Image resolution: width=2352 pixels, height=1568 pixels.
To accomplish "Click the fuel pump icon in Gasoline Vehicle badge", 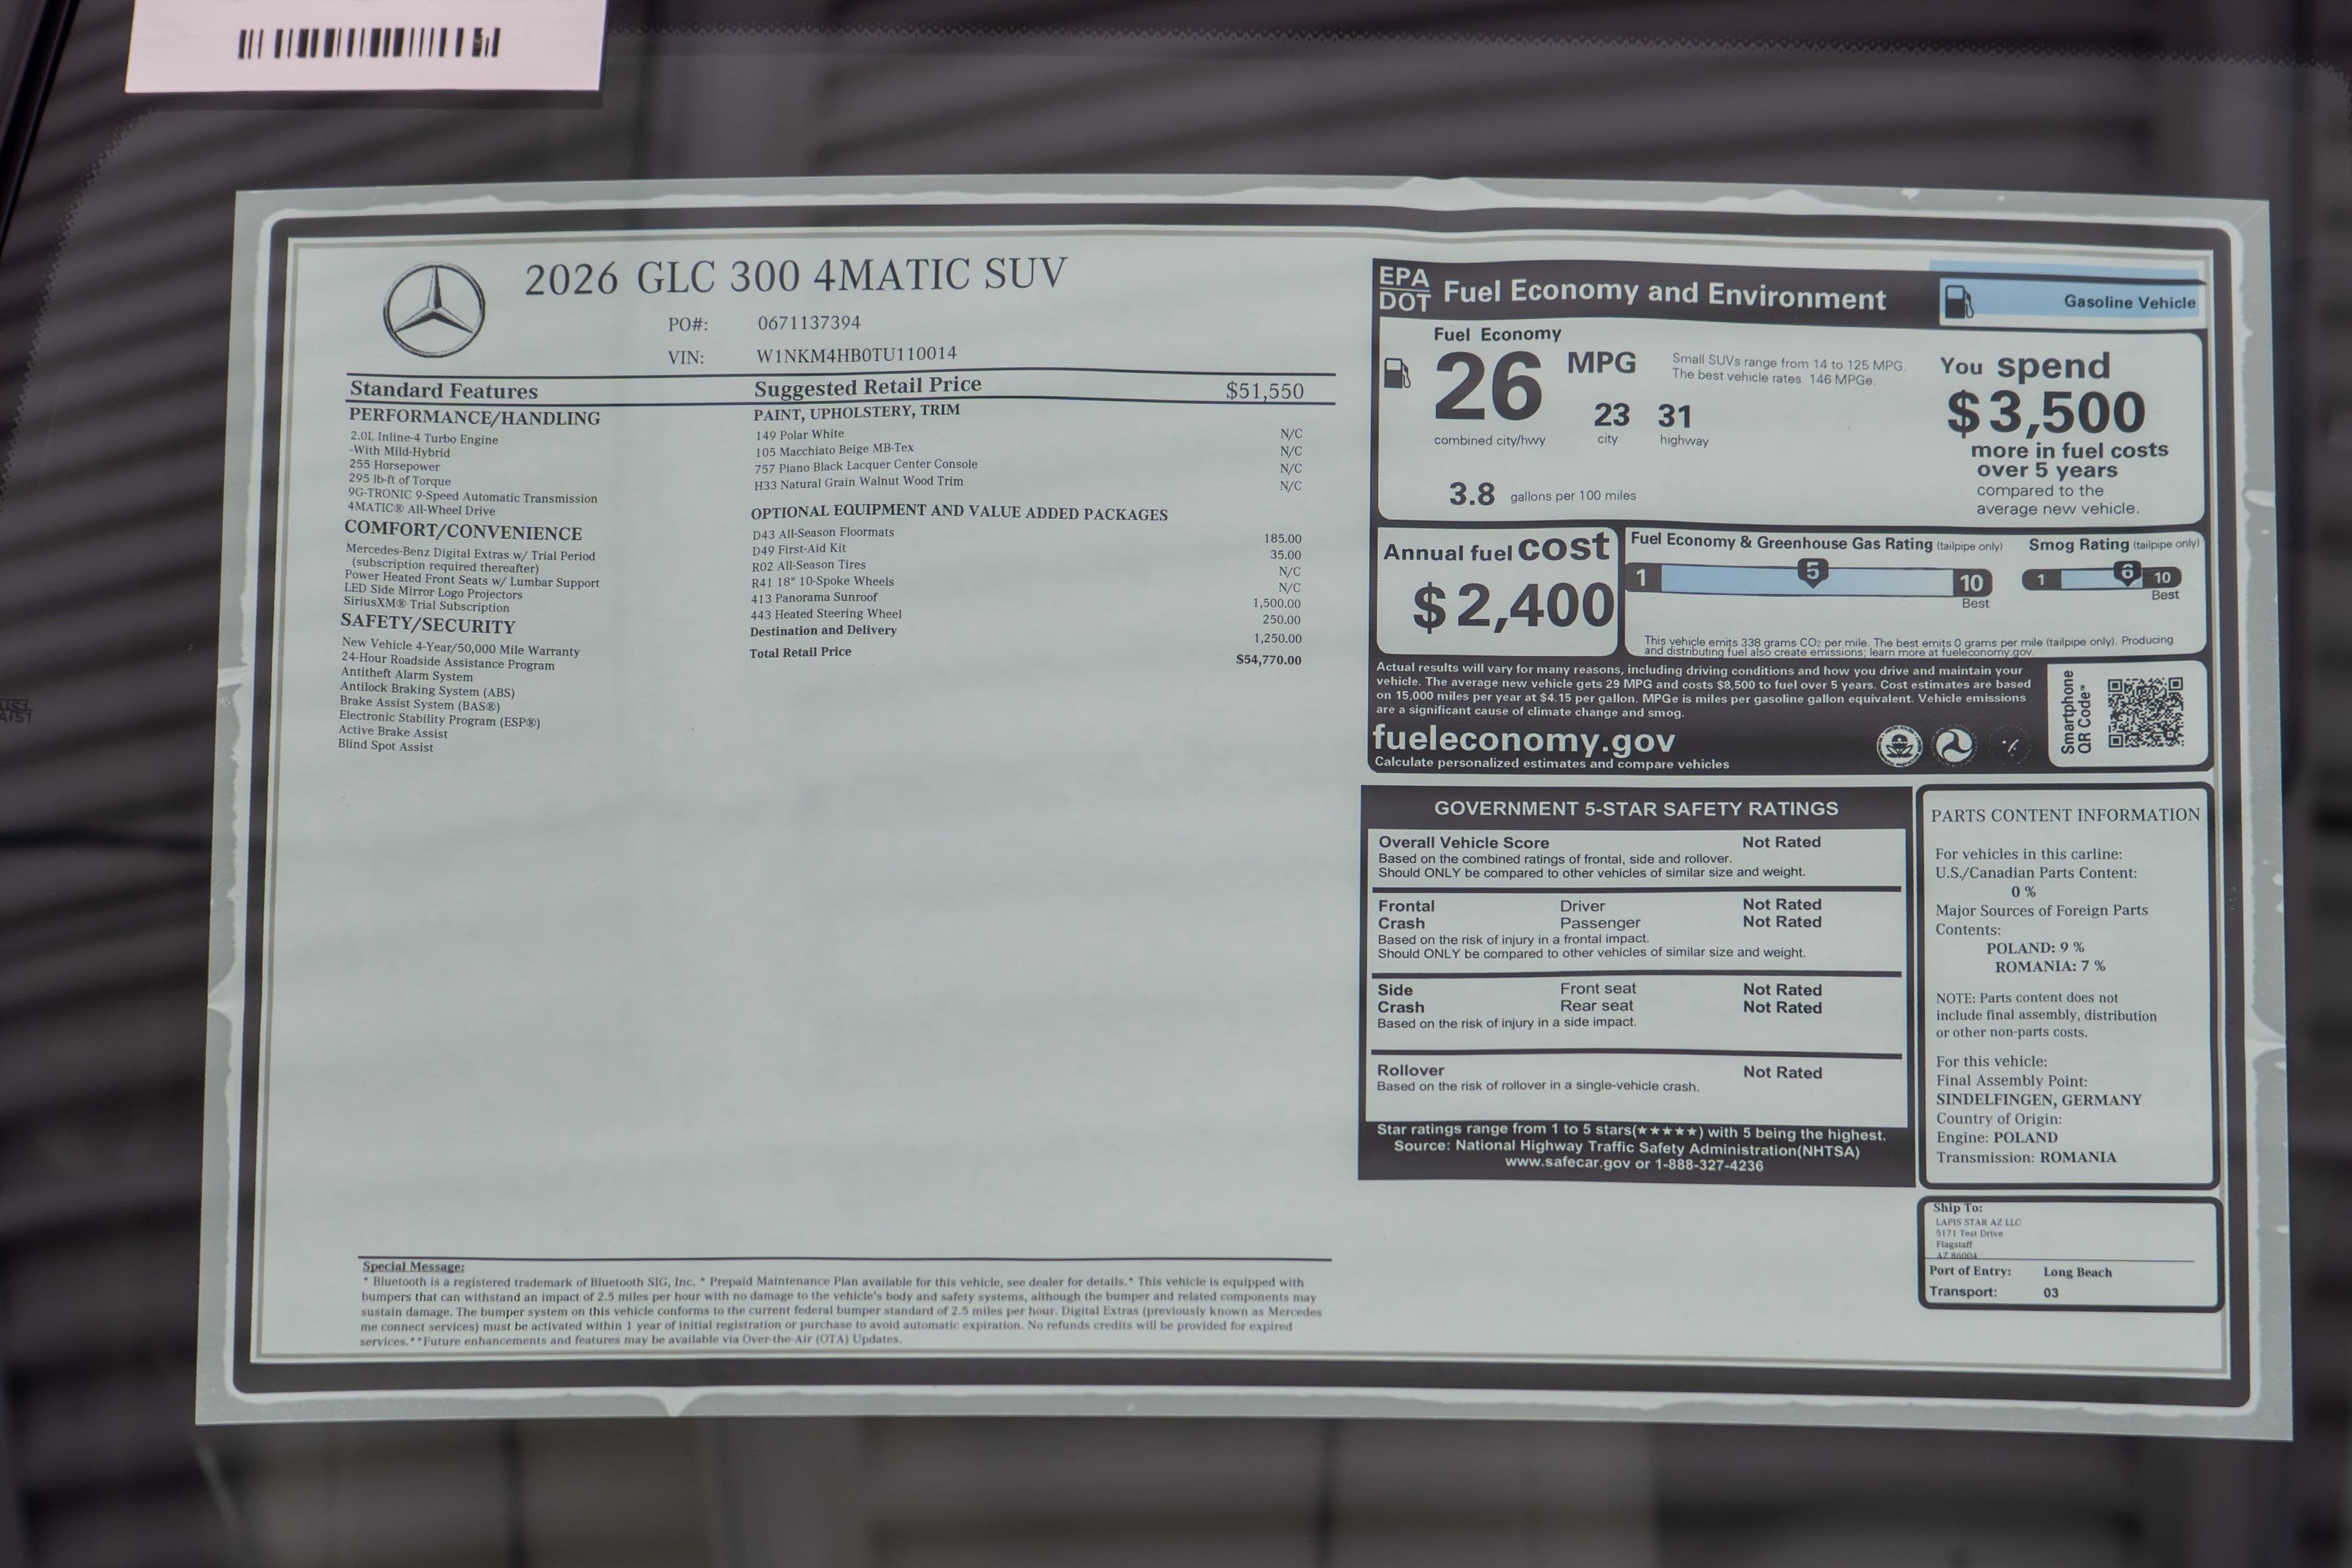I will pos(1959,301).
